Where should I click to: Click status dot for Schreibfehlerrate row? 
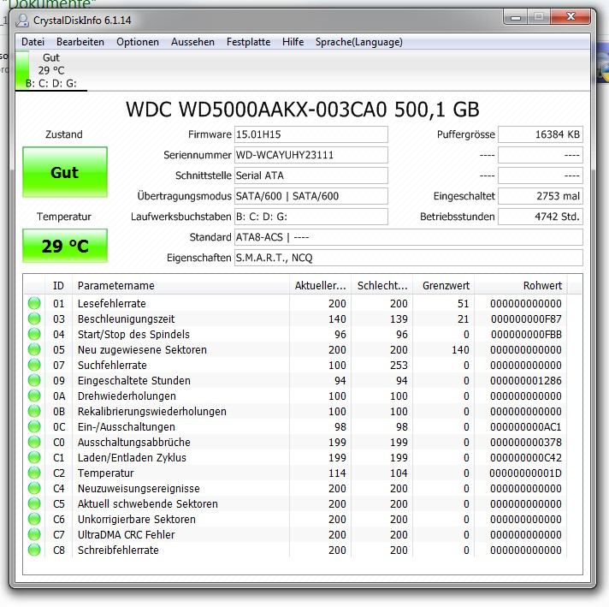click(x=34, y=550)
